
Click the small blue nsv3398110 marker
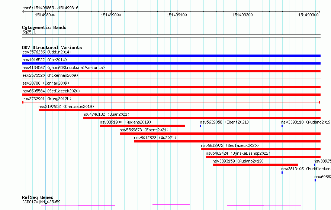tap(282, 126)
